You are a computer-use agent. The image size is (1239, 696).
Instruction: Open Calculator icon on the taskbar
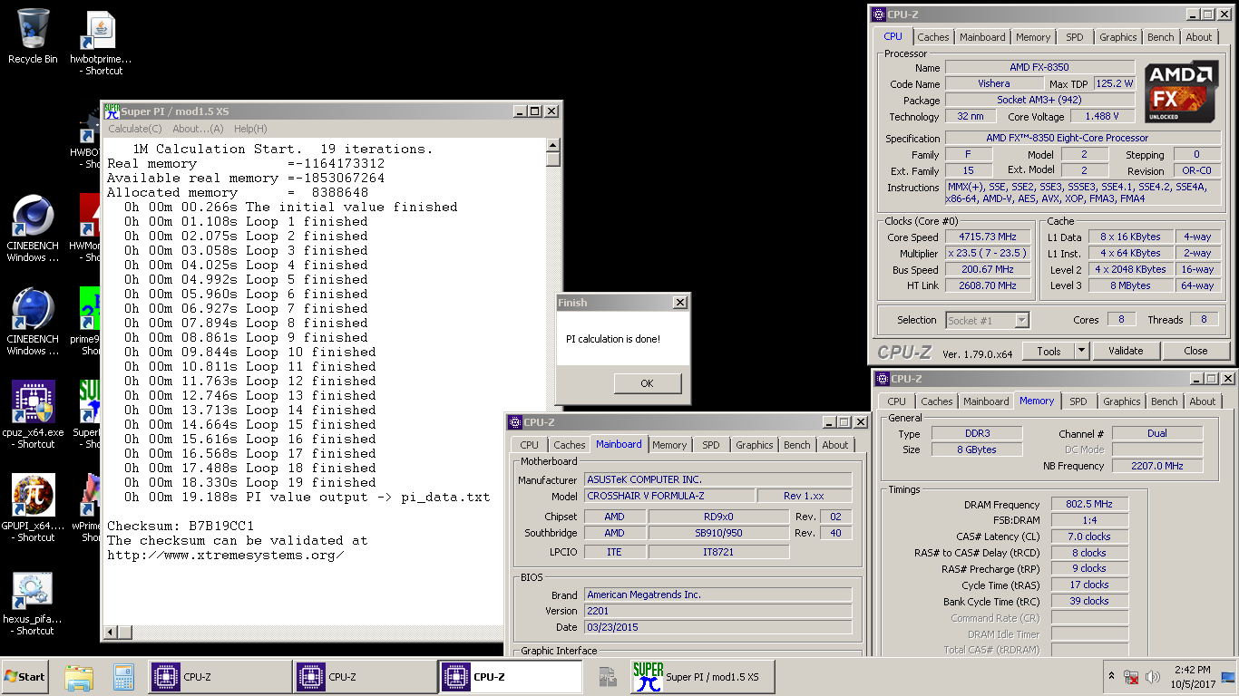click(123, 677)
